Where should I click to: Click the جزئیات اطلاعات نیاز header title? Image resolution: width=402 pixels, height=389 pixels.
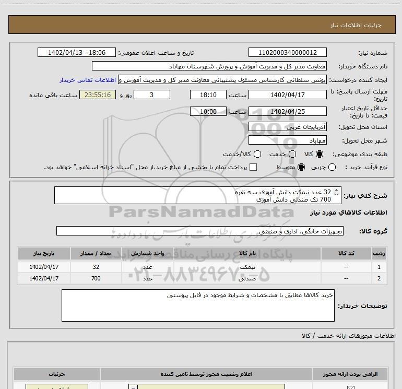356,25
